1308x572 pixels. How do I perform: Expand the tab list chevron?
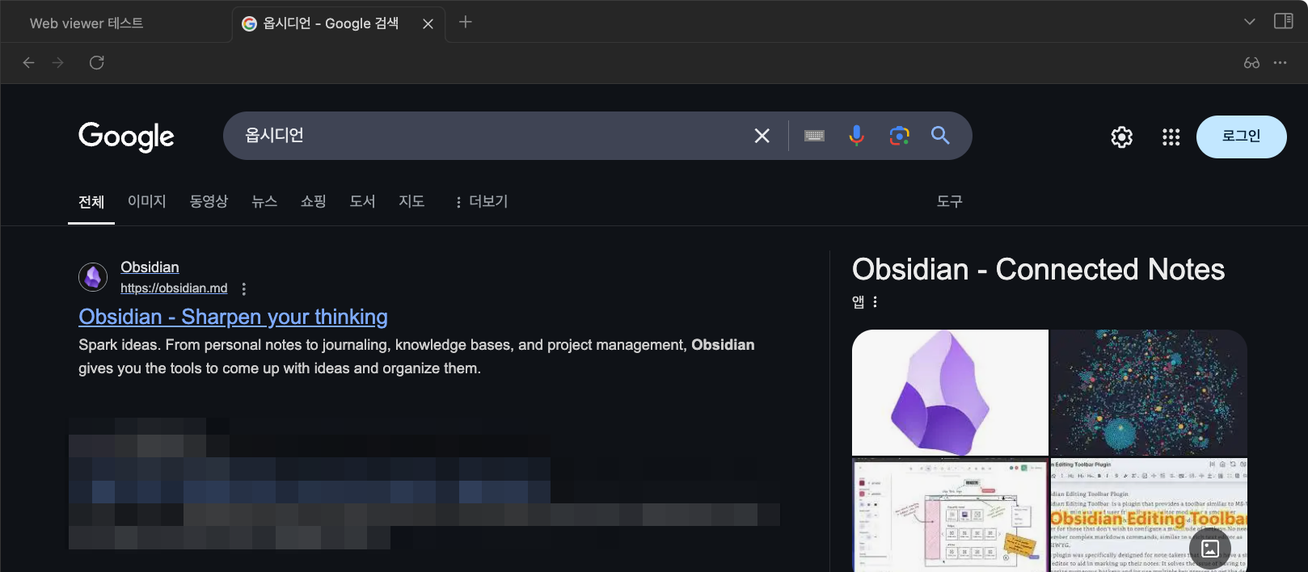(x=1250, y=22)
